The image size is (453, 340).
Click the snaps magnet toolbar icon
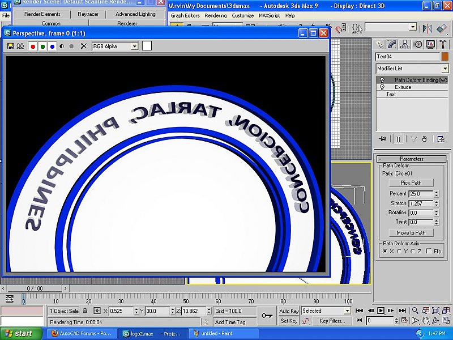click(341, 29)
